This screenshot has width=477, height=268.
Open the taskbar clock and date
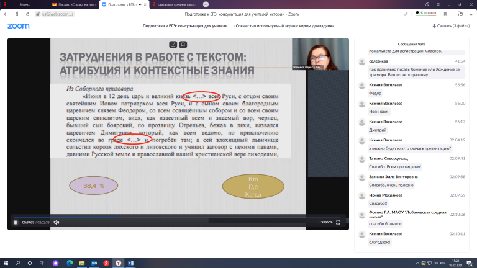(x=456, y=263)
